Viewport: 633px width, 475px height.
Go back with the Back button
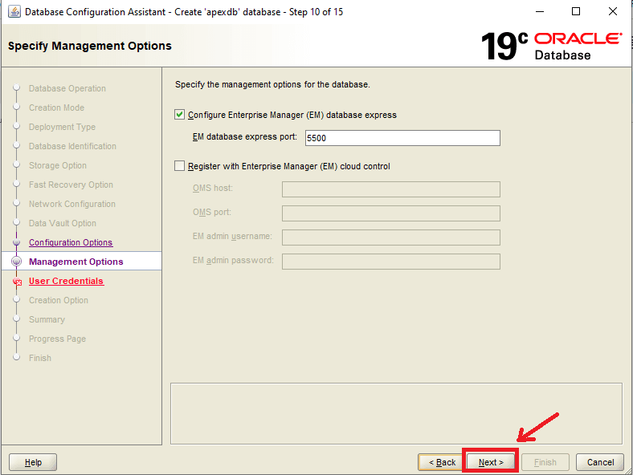pos(441,462)
